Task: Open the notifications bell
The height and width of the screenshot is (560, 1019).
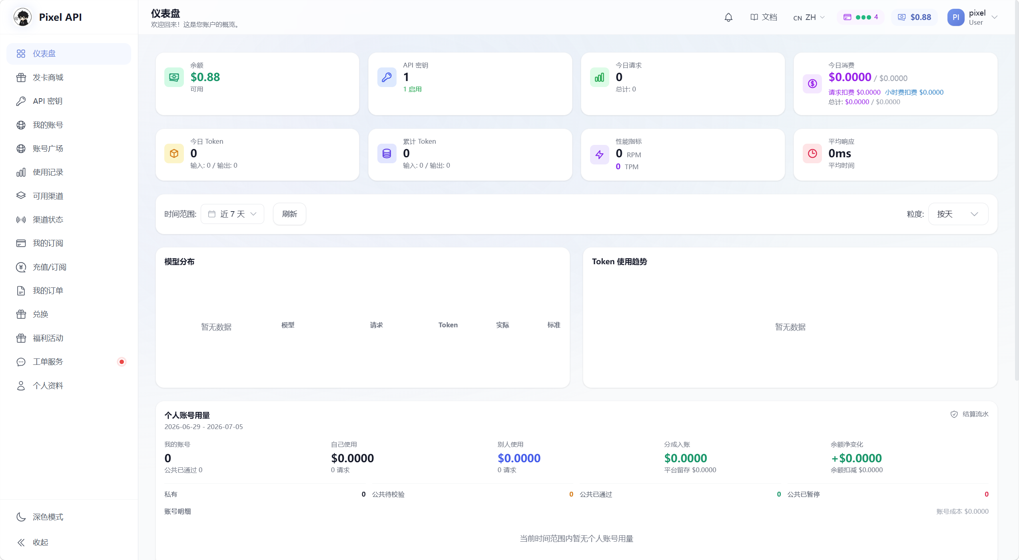Action: click(728, 17)
